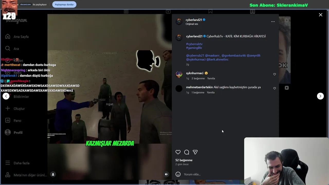Open the tagged photos tab icon
The width and height of the screenshot is (329, 185).
253,12
